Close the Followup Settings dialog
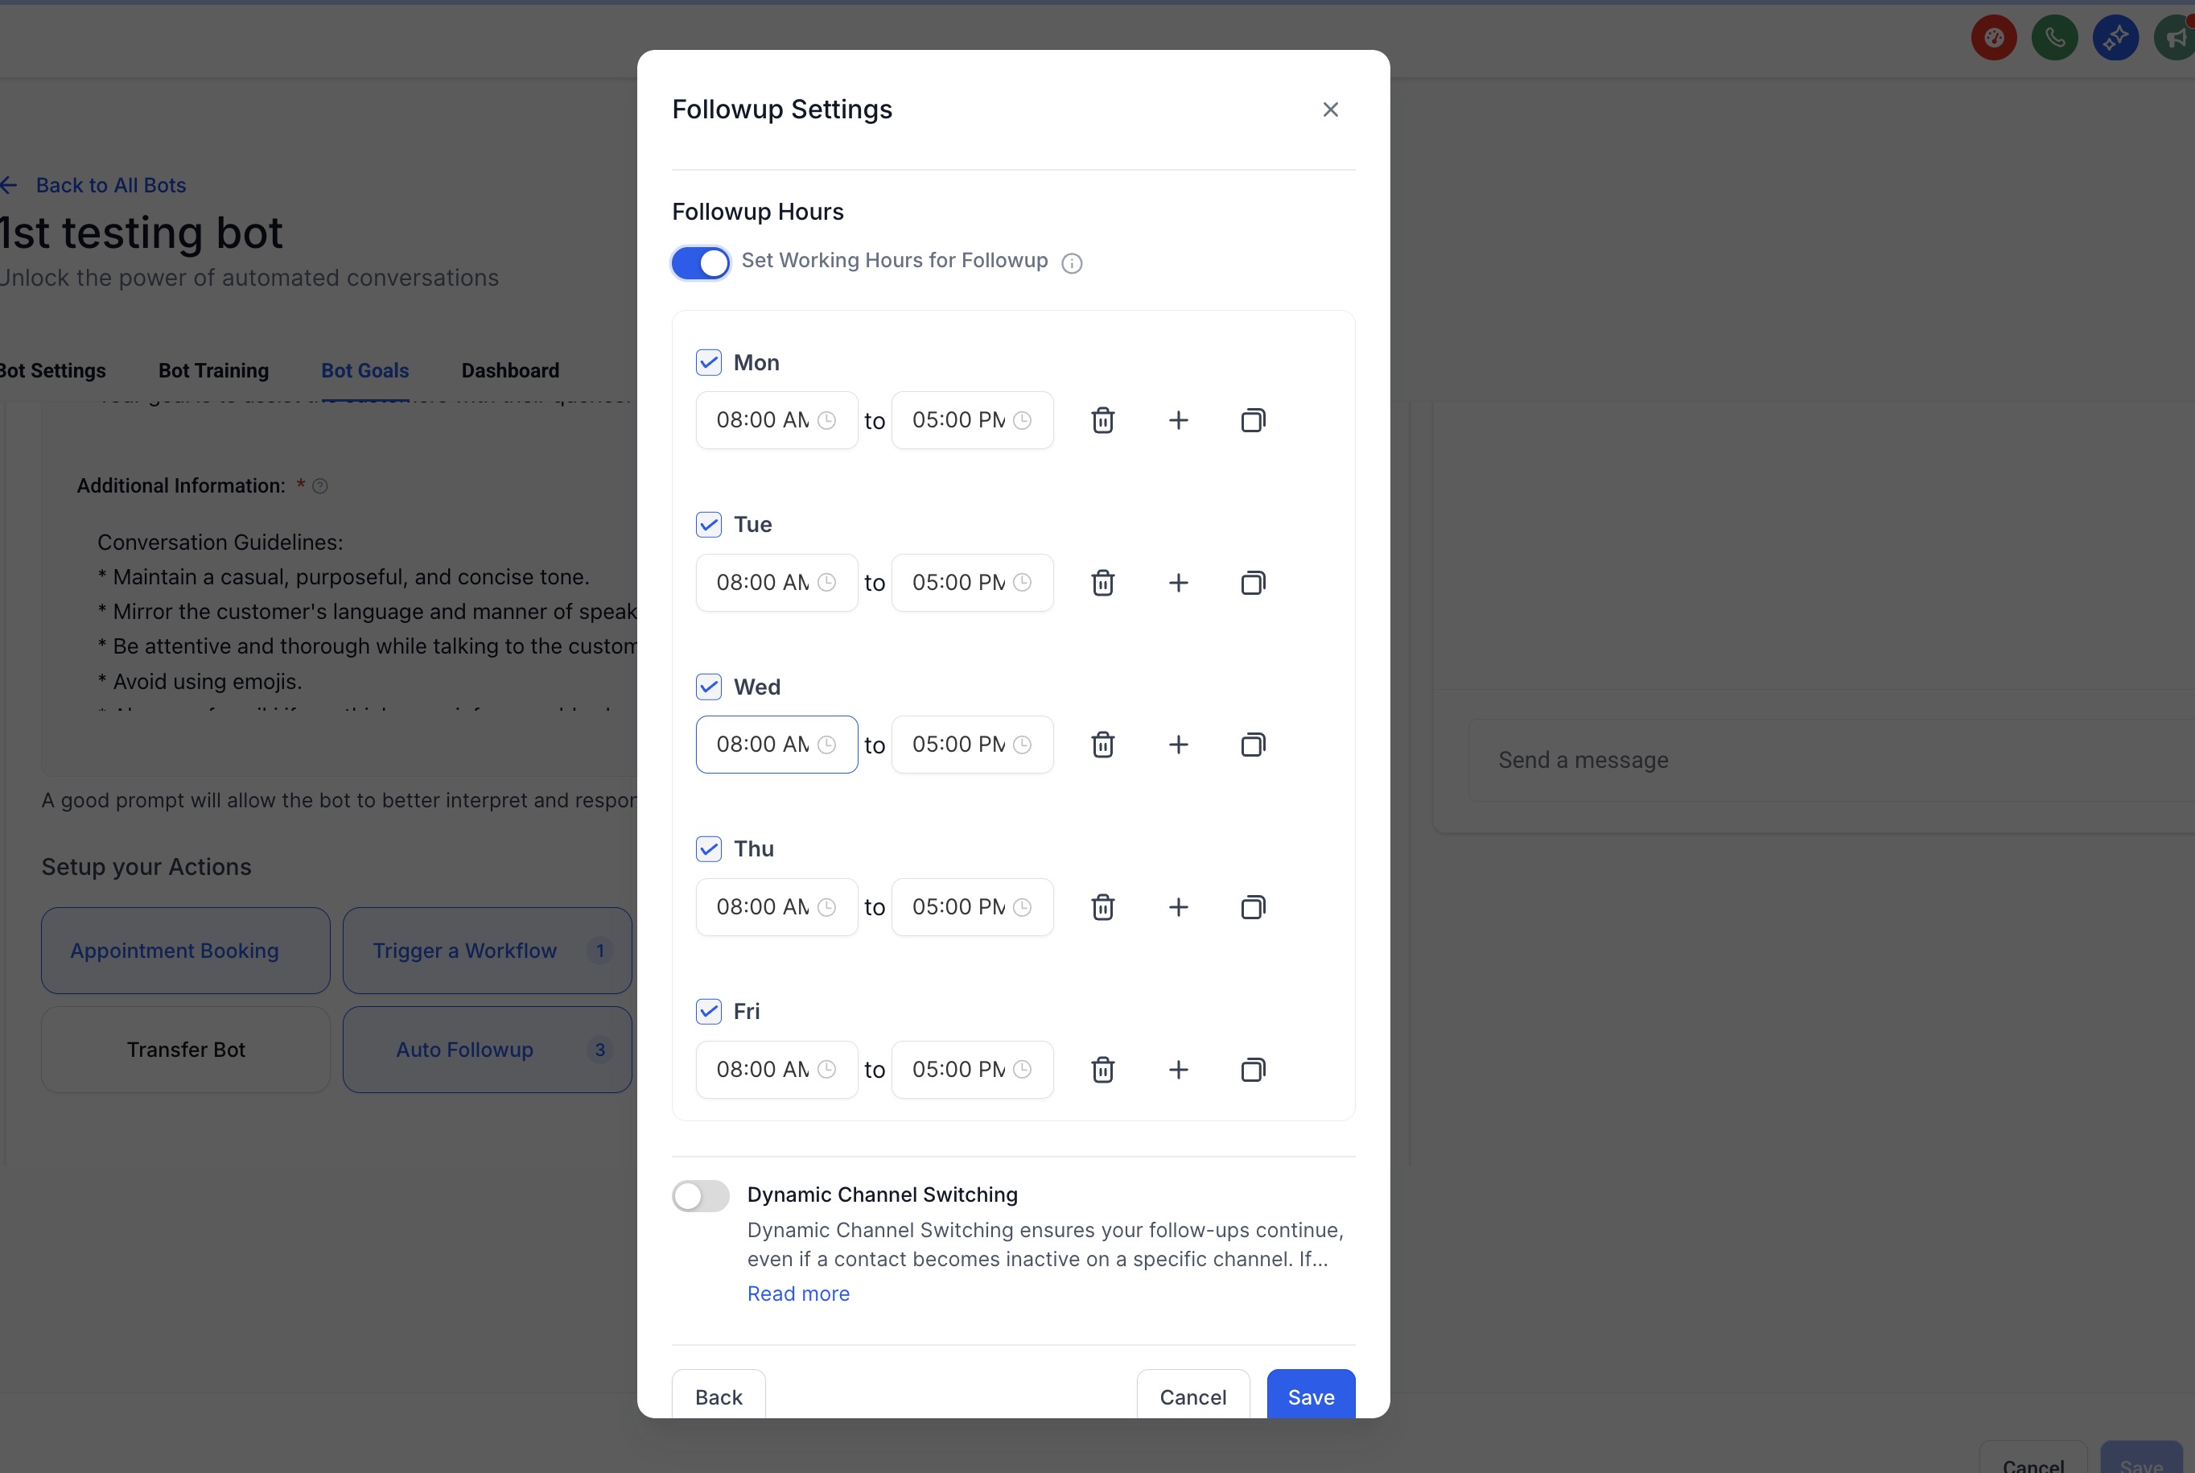The image size is (2195, 1473). 1329,110
